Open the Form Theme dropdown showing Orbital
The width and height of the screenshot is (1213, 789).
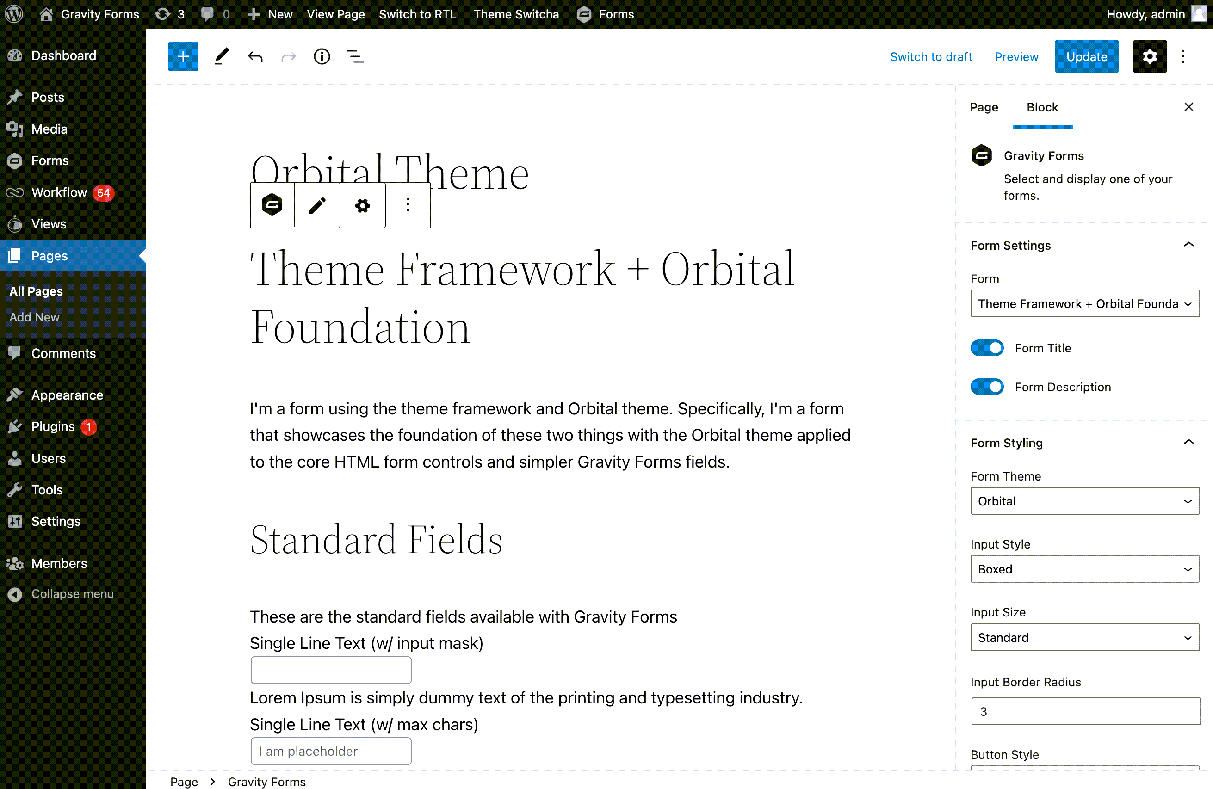pos(1084,501)
